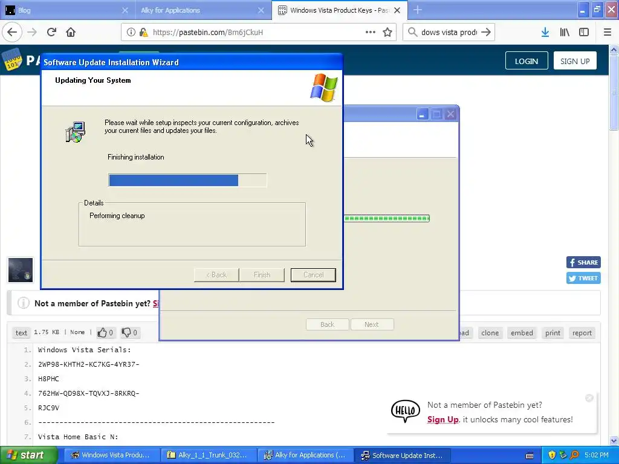
Task: Show site information icon in address bar
Action: [x=131, y=33]
